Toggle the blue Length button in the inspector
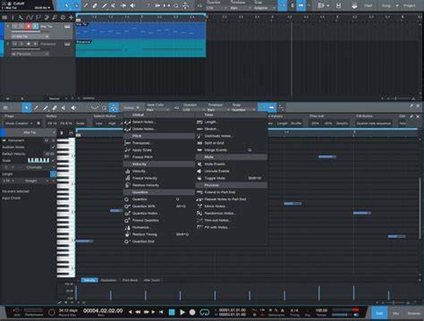The height and width of the screenshot is (321, 424). point(53,174)
